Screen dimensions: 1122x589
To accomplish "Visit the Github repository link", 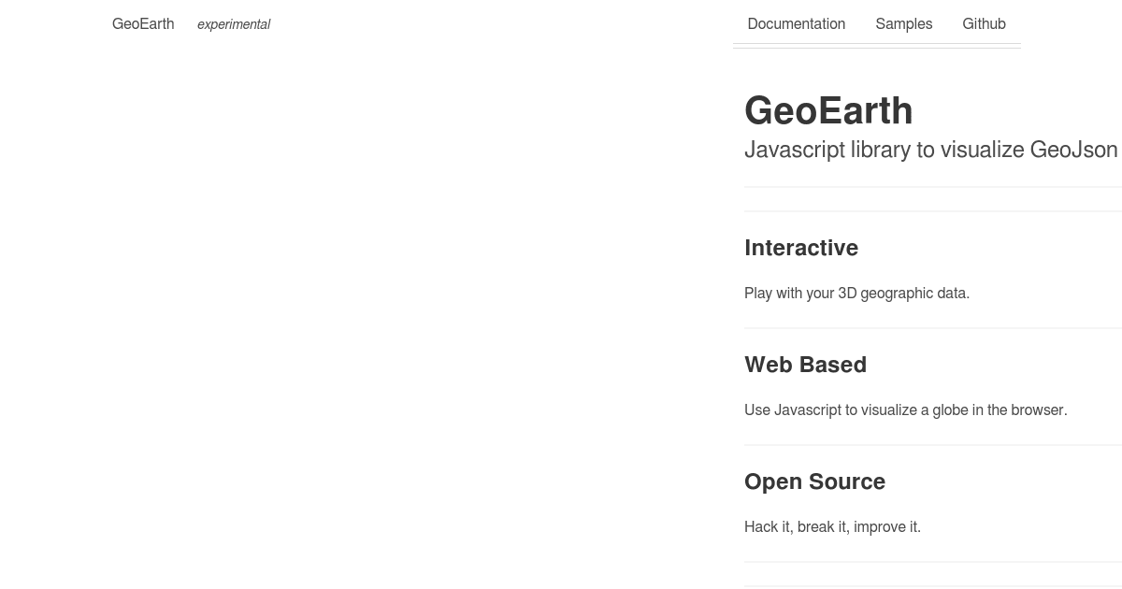I will click(984, 24).
